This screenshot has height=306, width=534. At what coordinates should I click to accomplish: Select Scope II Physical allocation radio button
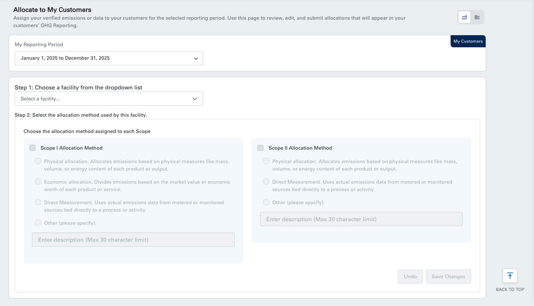tap(266, 161)
